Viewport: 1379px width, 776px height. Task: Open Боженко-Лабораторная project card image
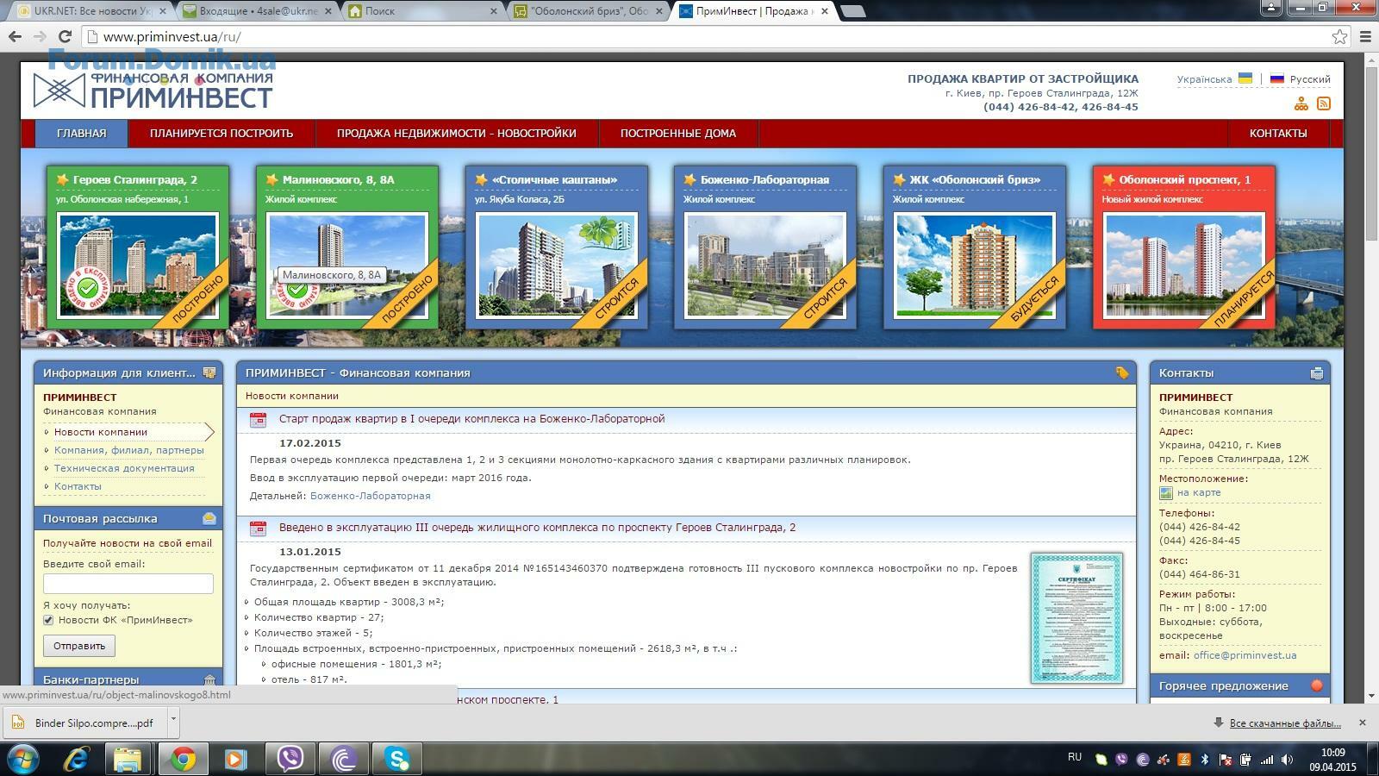(x=765, y=266)
